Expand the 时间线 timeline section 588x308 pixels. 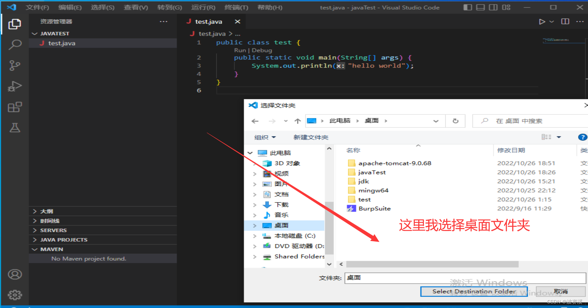pos(103,221)
